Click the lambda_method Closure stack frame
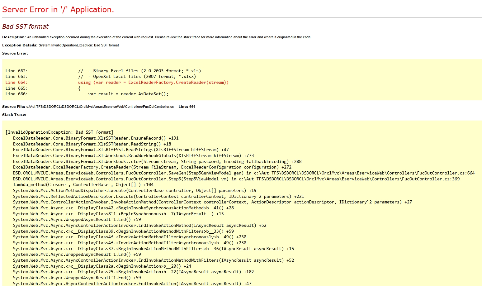The image size is (482, 286). click(x=83, y=184)
